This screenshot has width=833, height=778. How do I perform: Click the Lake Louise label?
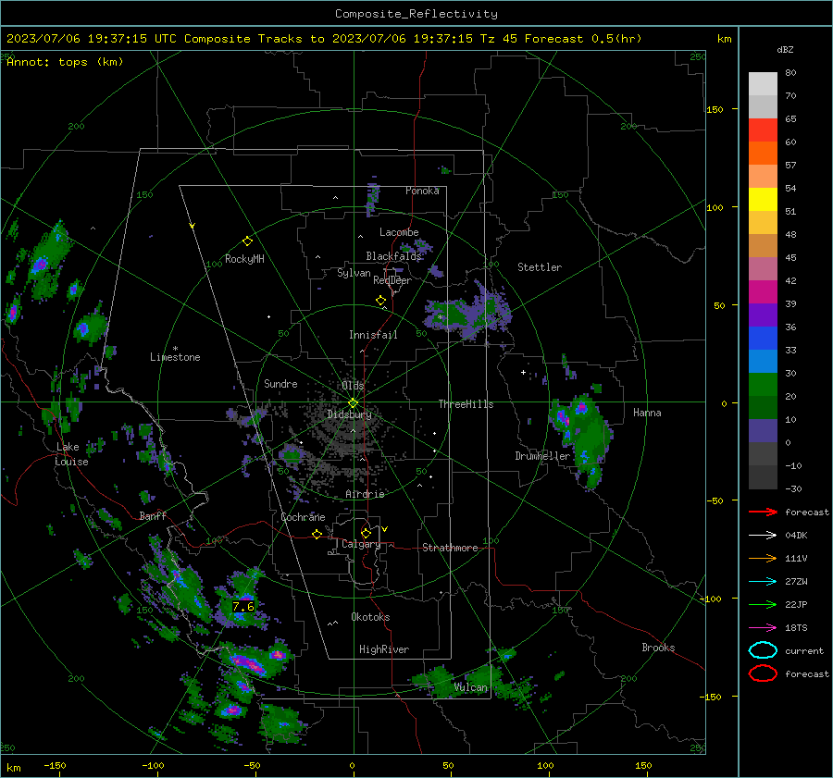[71, 454]
